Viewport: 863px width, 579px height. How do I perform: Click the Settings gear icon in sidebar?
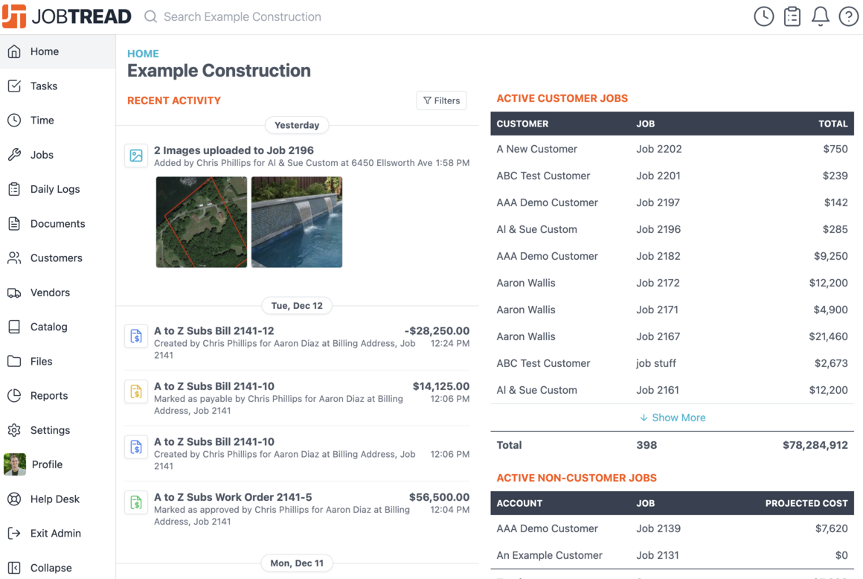14,430
